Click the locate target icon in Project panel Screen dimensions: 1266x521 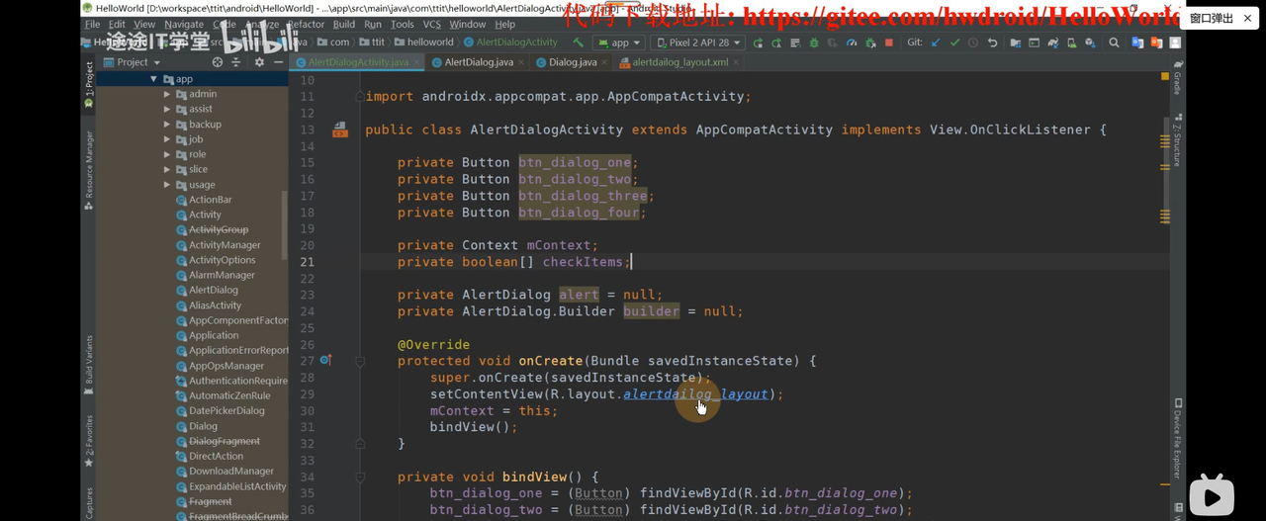pyautogui.click(x=218, y=62)
